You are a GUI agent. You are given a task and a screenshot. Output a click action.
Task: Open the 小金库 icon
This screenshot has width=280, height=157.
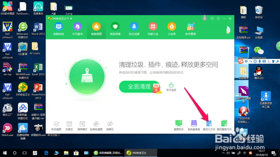point(172,29)
